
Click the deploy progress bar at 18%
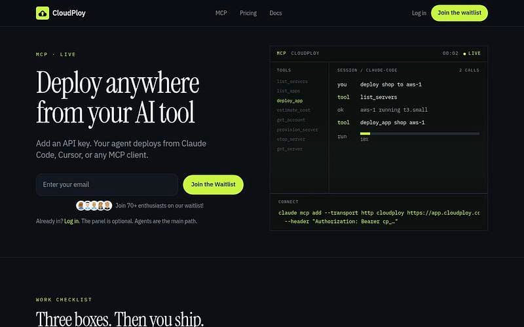(420, 133)
